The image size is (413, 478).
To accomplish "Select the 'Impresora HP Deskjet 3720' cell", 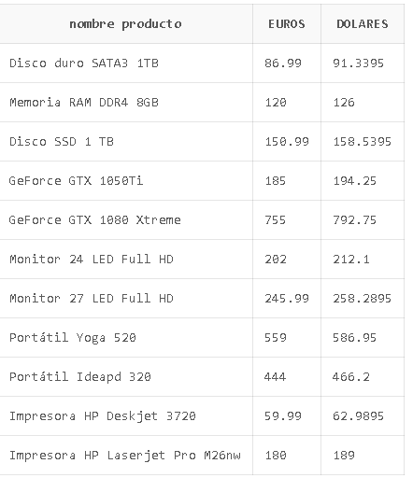I will [x=125, y=416].
